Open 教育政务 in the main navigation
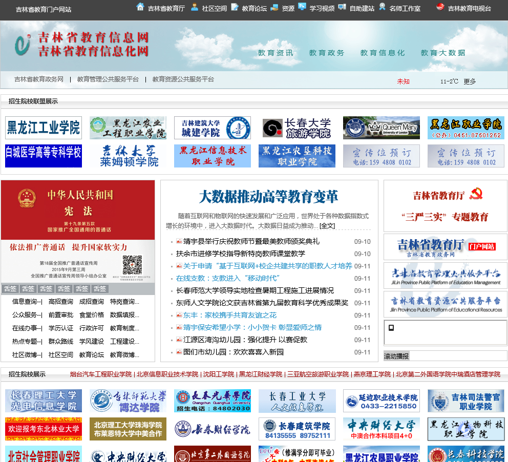This screenshot has width=508, height=462. coord(327,53)
